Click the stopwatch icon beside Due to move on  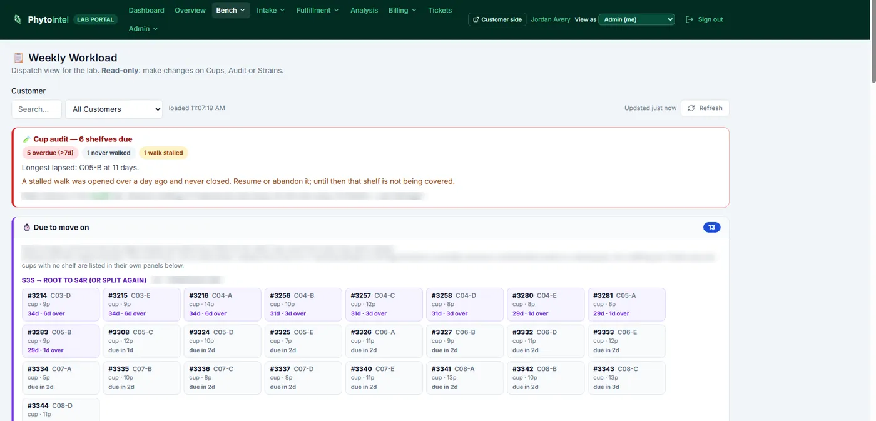pyautogui.click(x=26, y=227)
